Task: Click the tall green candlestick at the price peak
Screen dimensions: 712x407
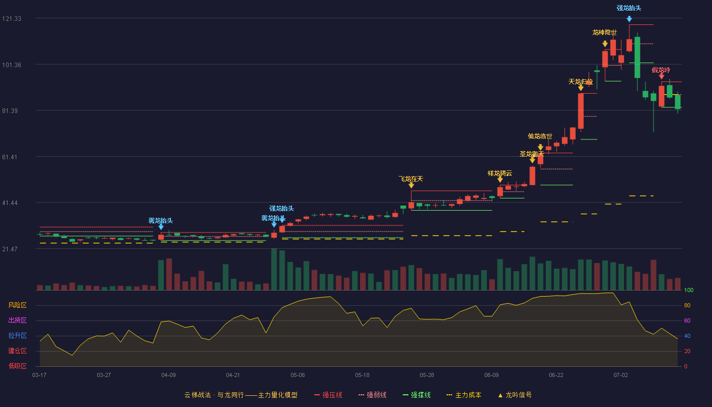Action: click(x=637, y=57)
